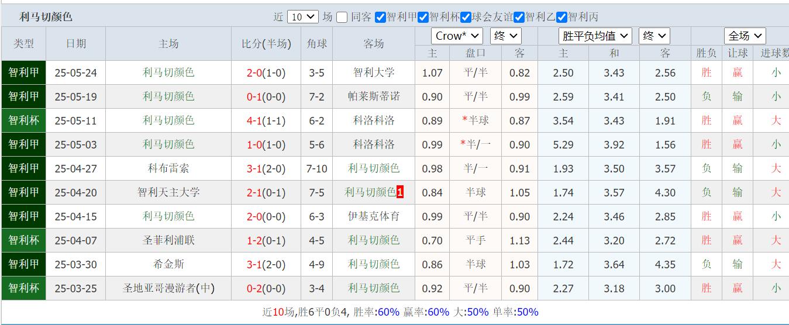Screen dimensions: 789x325
Task: Uncheck the 智利杯 league filter
Action: 423,18
